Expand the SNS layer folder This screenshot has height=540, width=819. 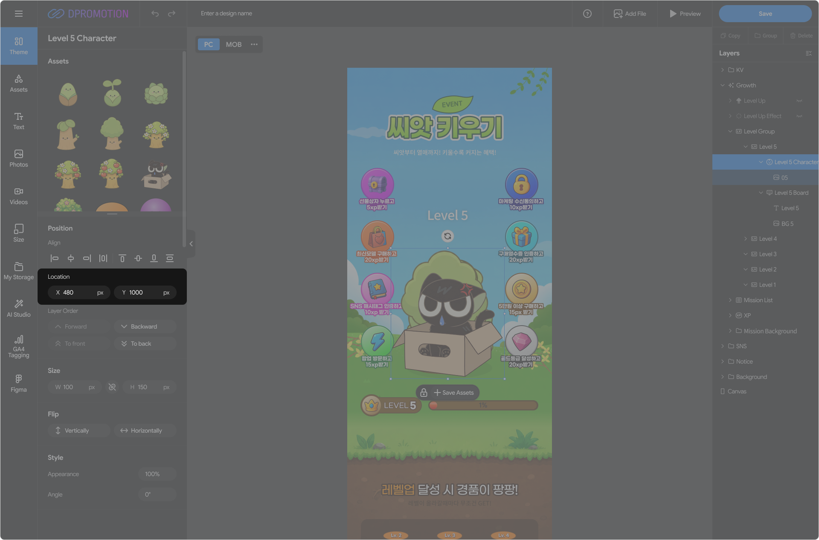[x=723, y=346]
